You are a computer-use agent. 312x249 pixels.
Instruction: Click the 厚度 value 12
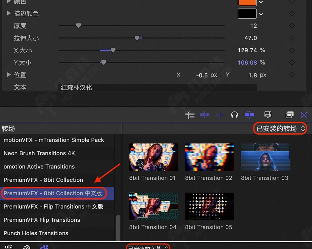(x=253, y=26)
